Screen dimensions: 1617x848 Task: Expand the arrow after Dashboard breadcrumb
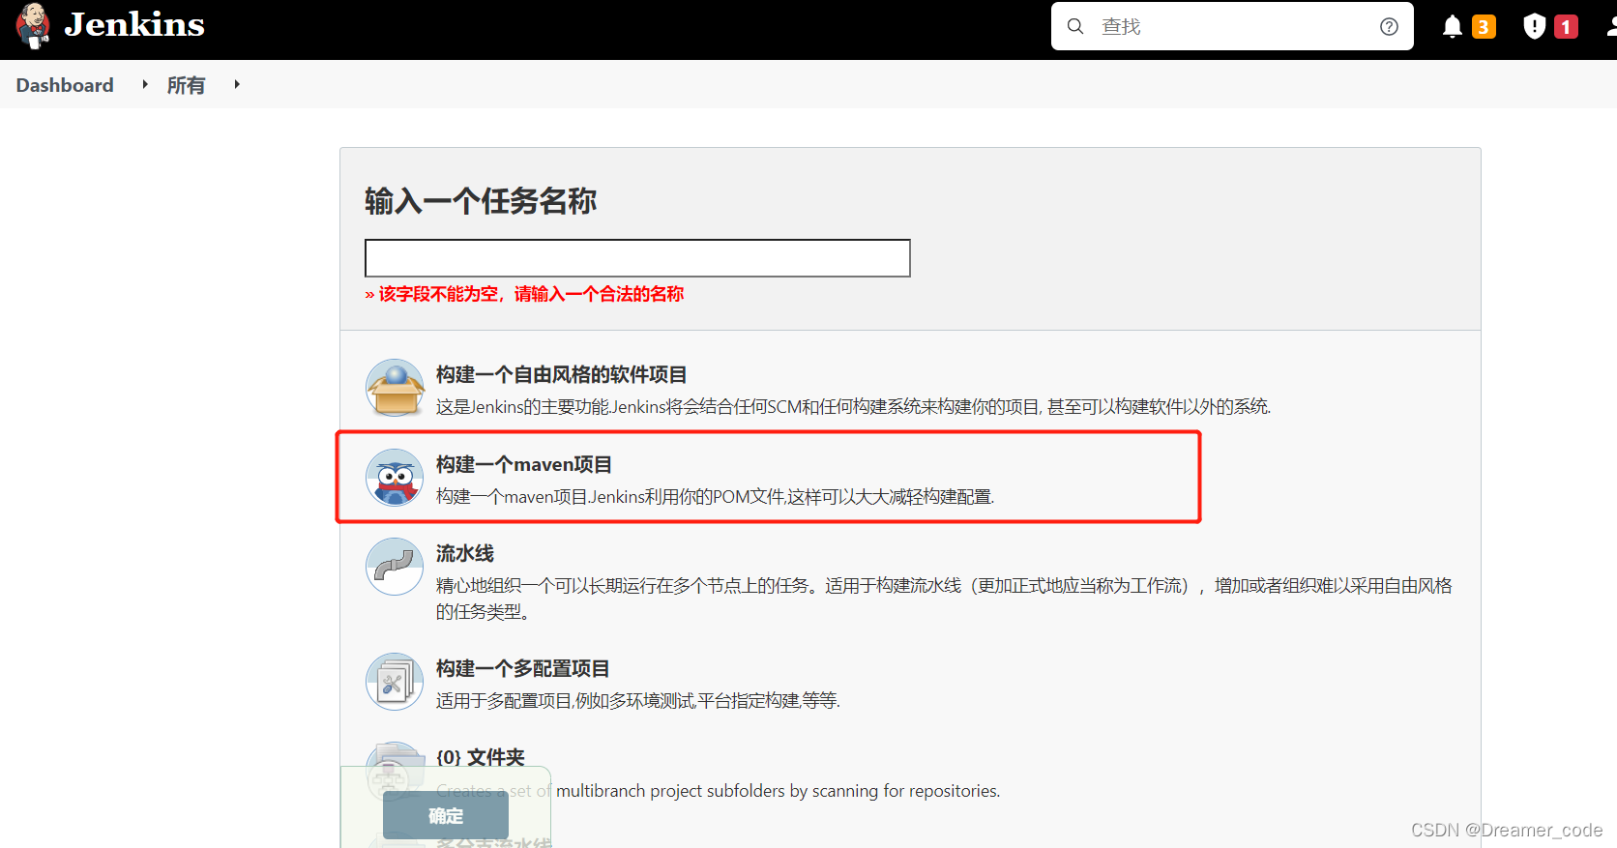pyautogui.click(x=145, y=85)
